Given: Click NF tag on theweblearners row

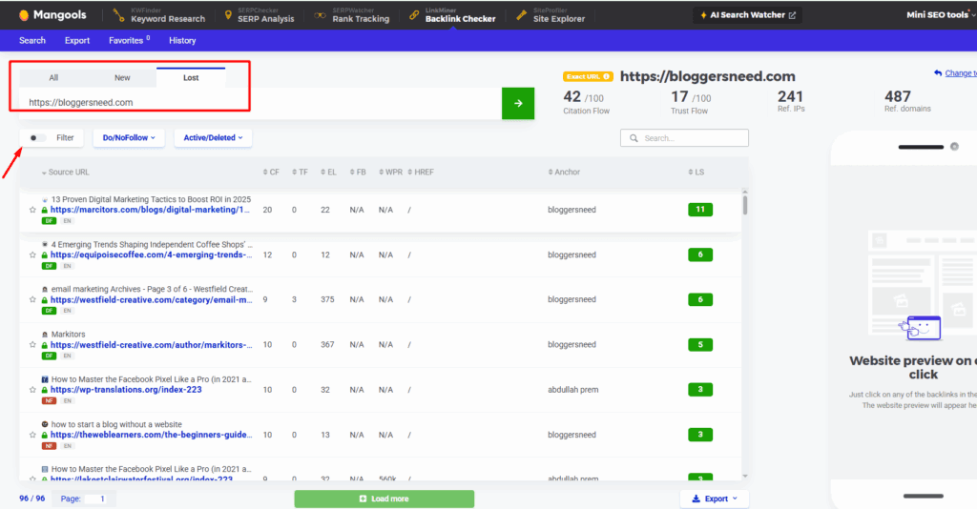Looking at the screenshot, I should tap(49, 446).
